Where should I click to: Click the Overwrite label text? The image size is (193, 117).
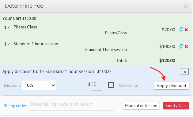click(128, 85)
